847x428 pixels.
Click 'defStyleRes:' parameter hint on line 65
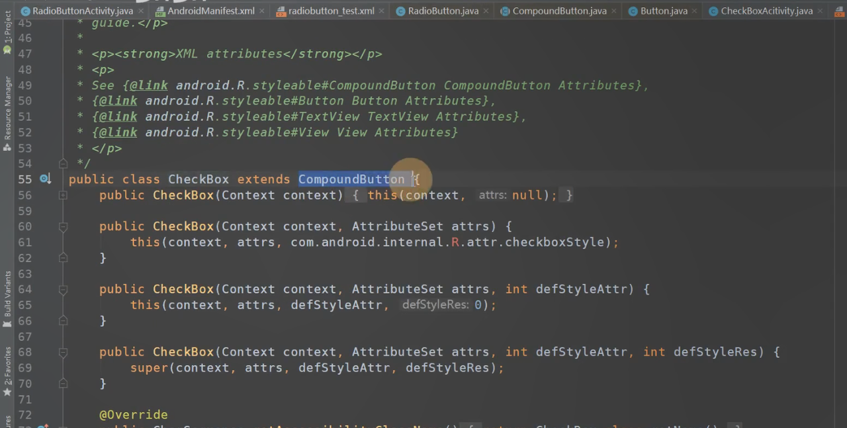(x=436, y=305)
